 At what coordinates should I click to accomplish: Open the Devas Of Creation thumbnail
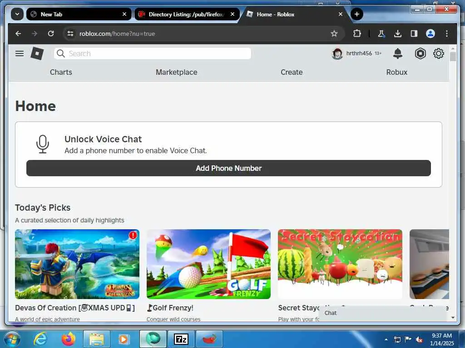tap(77, 264)
